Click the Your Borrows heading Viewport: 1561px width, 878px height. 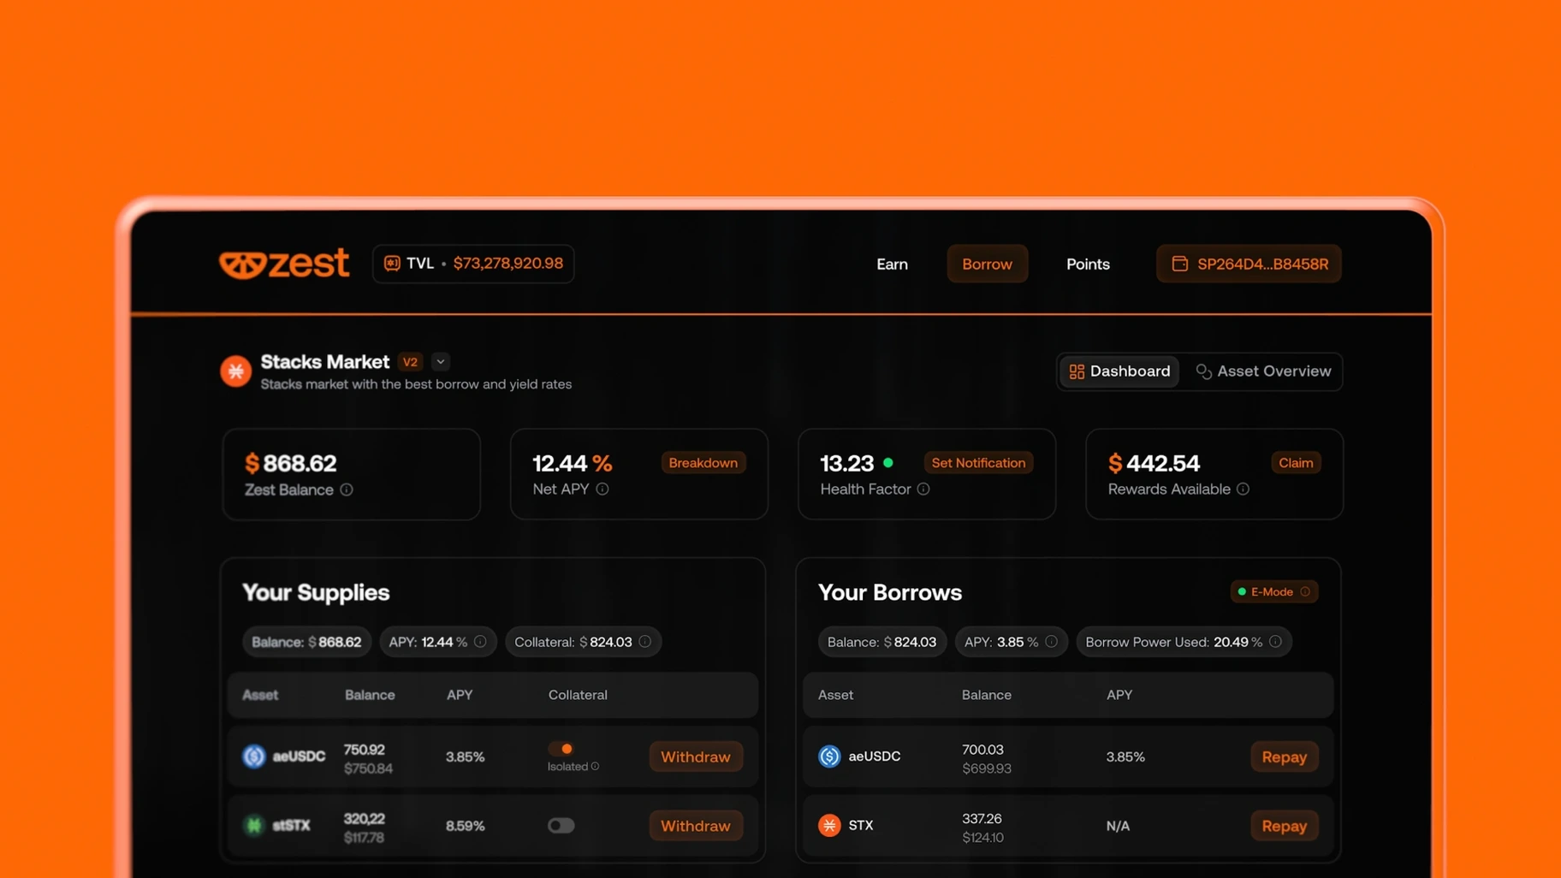coord(890,592)
